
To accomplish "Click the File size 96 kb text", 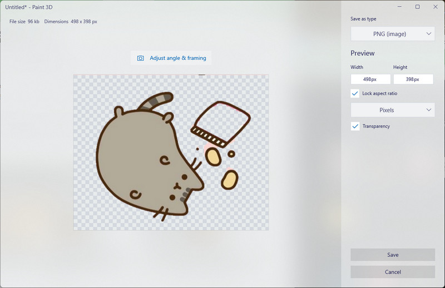I will pyautogui.click(x=24, y=22).
